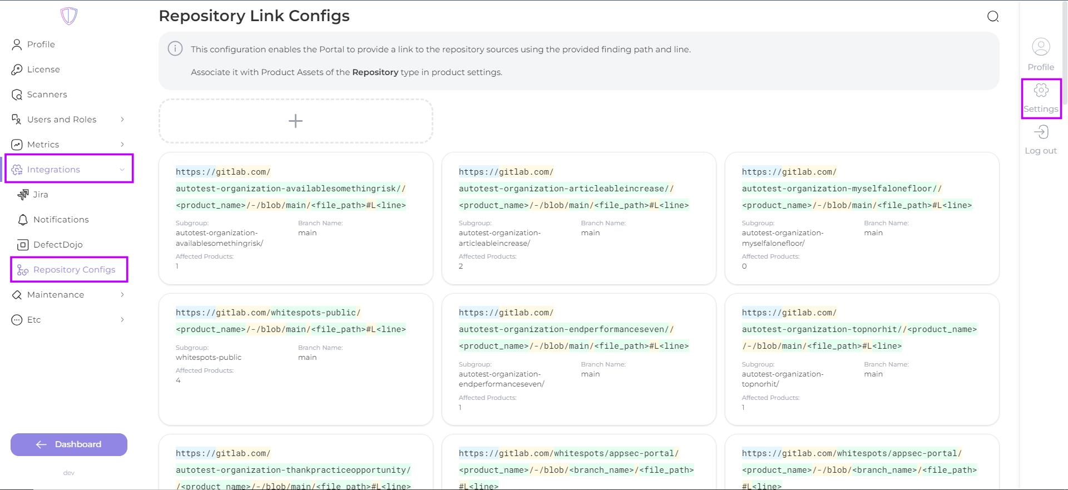Open Notifications integration page
The height and width of the screenshot is (490, 1068).
click(61, 220)
